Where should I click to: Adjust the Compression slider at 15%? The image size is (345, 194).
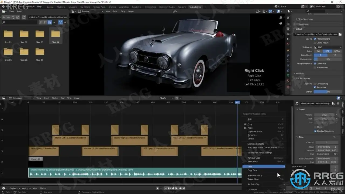[327, 59]
